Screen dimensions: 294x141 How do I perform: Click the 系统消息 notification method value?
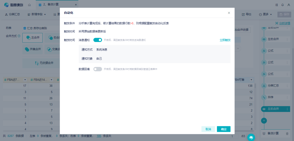[102, 50]
